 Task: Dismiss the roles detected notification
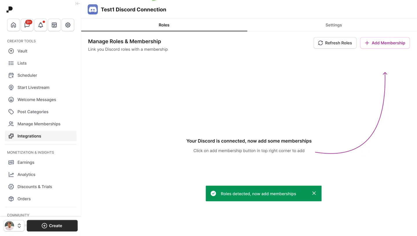tap(314, 193)
